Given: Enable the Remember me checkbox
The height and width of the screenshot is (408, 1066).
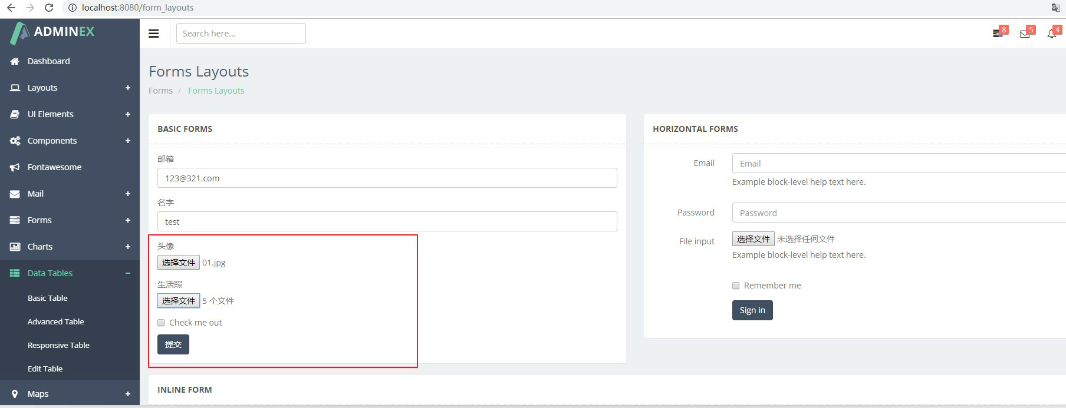Looking at the screenshot, I should pyautogui.click(x=736, y=286).
